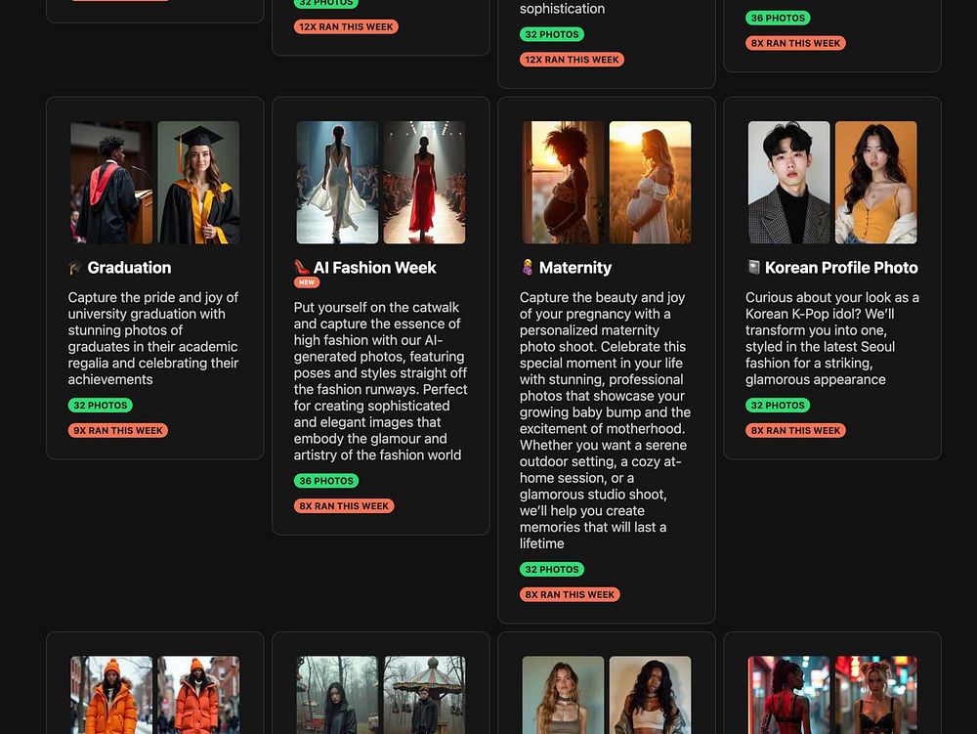The image size is (977, 734).
Task: Click 36 PHOTOS badge above 8X badge at the top
Action: pyautogui.click(x=778, y=18)
